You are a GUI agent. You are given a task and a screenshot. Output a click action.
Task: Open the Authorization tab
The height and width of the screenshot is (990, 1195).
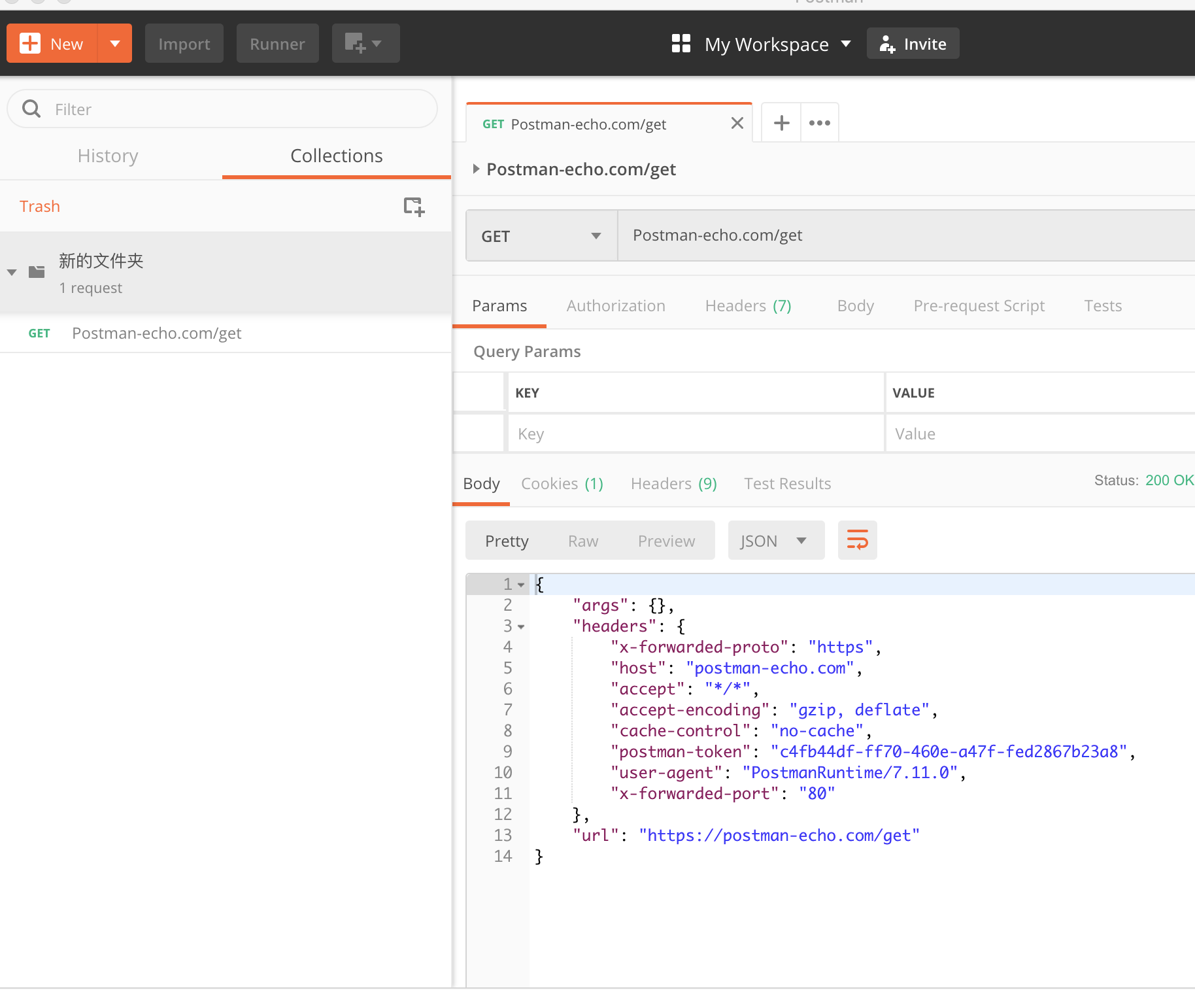[616, 305]
